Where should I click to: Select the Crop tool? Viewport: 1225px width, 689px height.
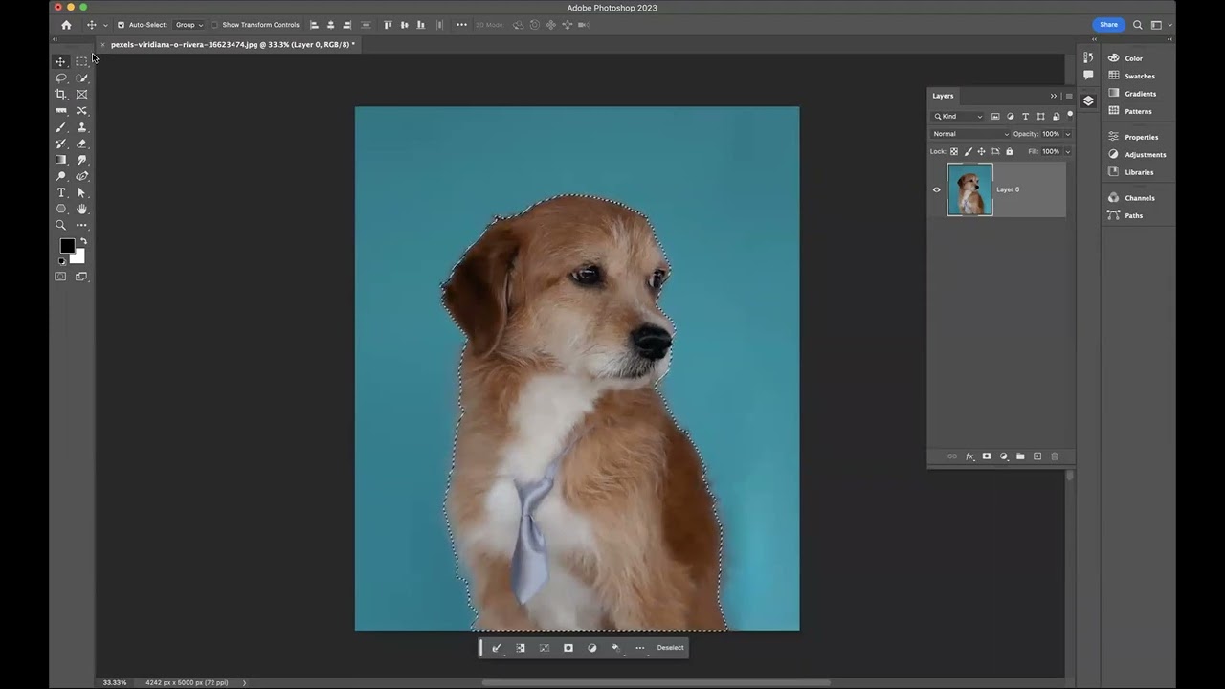[60, 94]
